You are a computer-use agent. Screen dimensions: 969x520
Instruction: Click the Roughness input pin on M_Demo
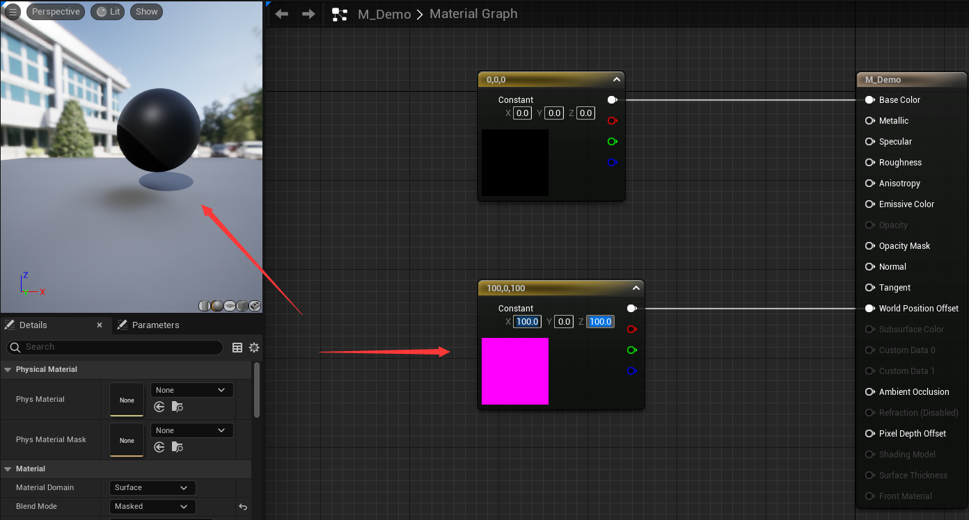(869, 163)
